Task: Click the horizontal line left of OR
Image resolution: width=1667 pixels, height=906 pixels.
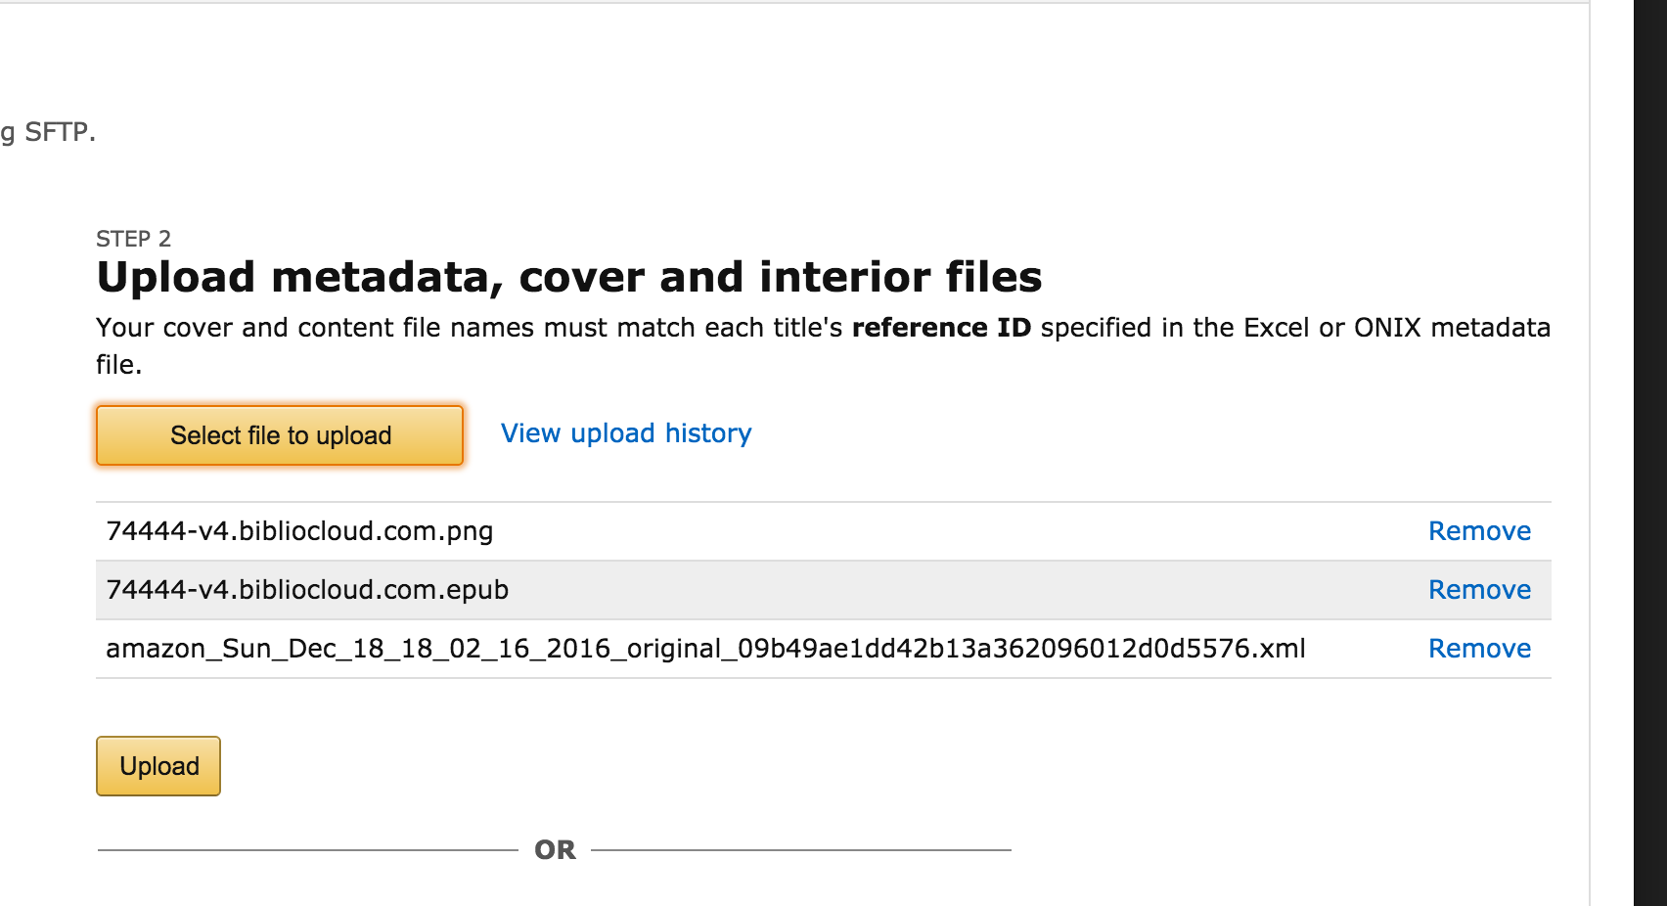Action: pyautogui.click(x=307, y=850)
